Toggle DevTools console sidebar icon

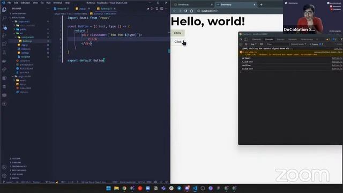(241, 44)
